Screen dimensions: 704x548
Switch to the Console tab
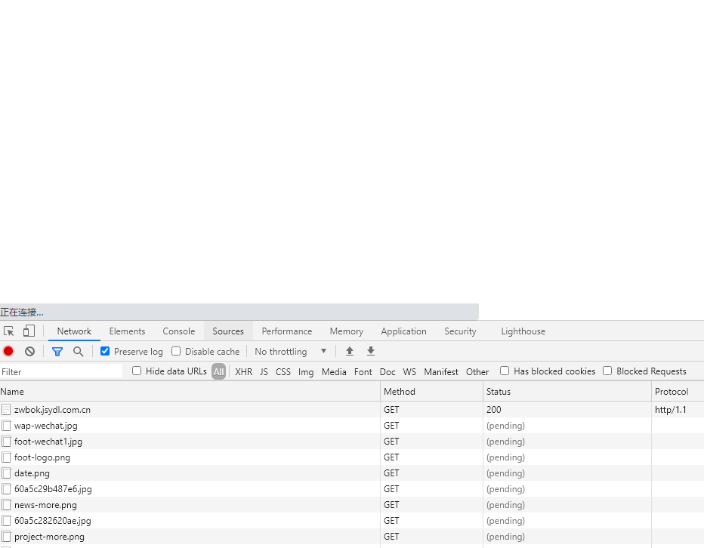click(x=178, y=331)
